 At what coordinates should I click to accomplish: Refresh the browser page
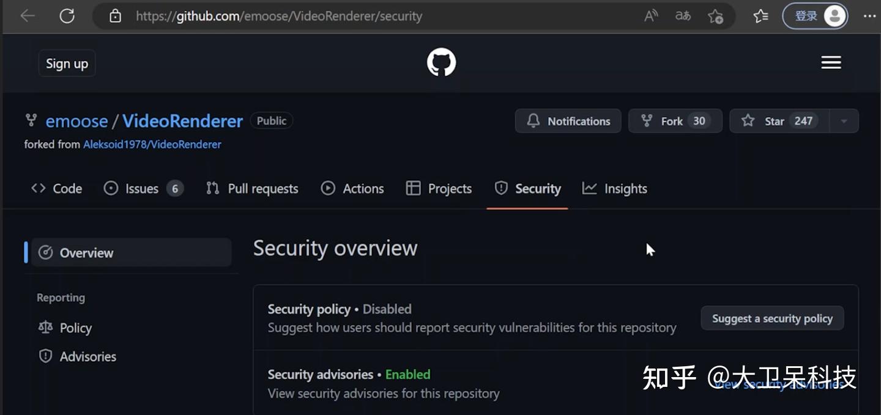pyautogui.click(x=67, y=16)
